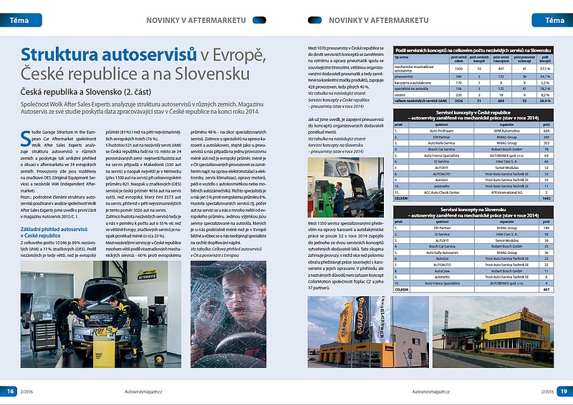Open the BestDrive flags building photo
This screenshot has height=405, width=573.
click(368, 331)
